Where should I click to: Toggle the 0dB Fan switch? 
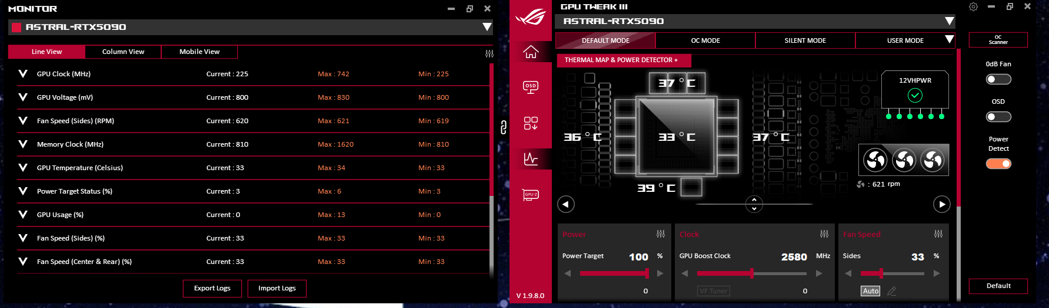998,79
